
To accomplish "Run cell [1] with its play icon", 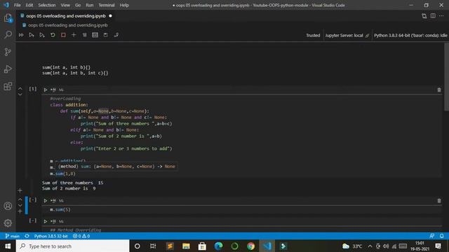I will [45, 90].
